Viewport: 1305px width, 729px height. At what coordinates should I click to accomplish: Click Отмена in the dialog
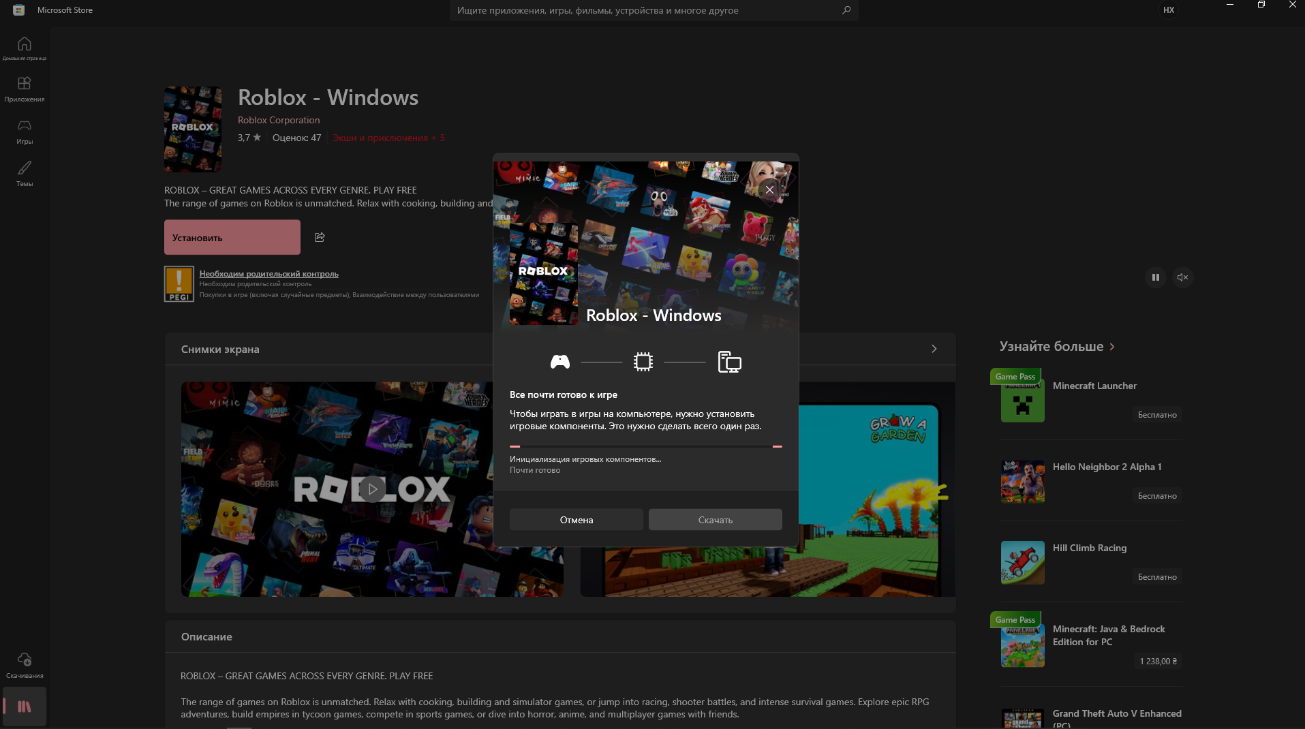tap(577, 520)
